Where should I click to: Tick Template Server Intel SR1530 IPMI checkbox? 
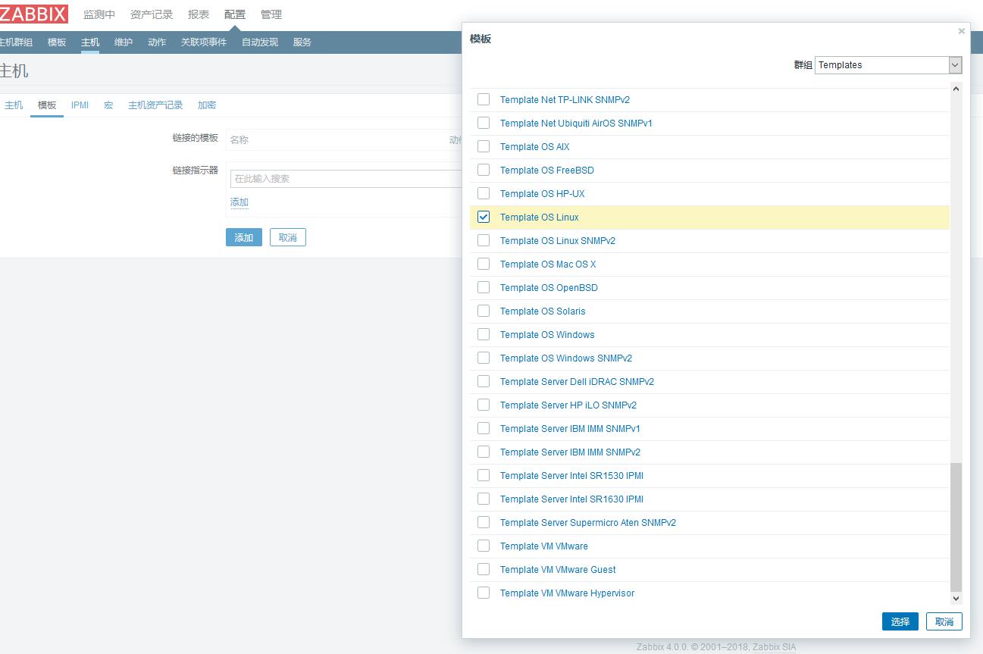coord(484,475)
